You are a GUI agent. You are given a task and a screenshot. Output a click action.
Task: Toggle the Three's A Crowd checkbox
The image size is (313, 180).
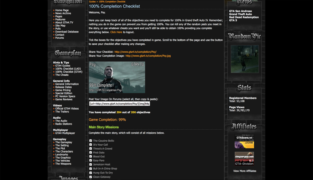tap(91, 149)
